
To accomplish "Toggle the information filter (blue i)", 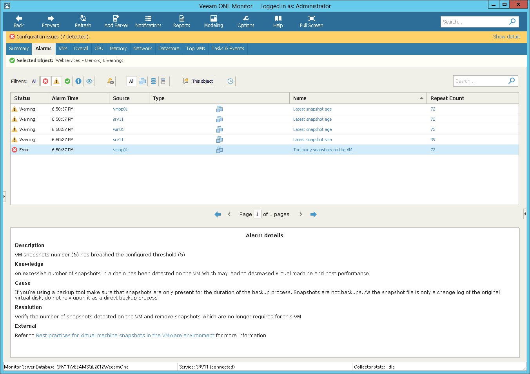I will (78, 81).
